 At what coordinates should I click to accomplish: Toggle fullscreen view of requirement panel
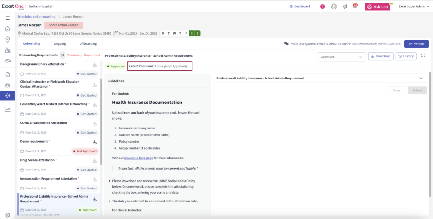click(x=423, y=56)
